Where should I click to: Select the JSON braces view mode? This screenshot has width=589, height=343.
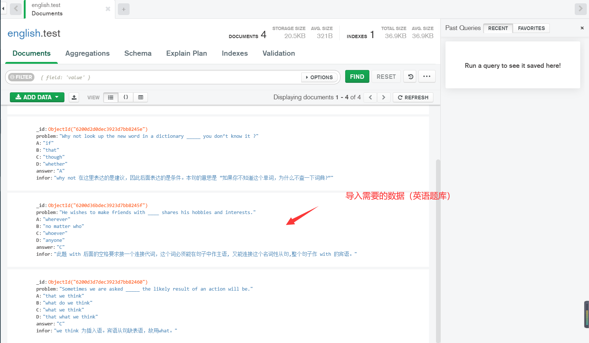click(126, 97)
